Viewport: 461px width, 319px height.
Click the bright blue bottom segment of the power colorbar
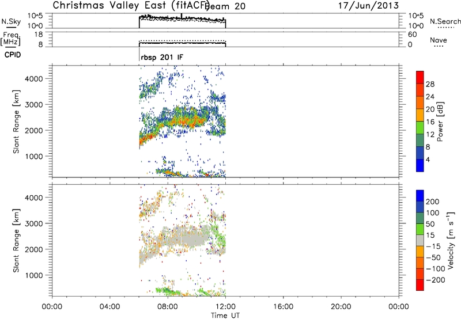420,165
